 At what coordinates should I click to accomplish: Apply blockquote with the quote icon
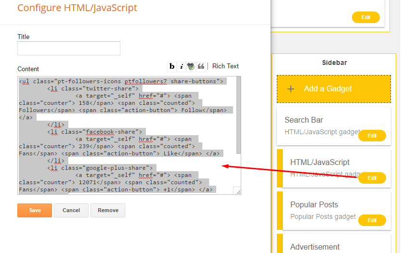(x=201, y=66)
